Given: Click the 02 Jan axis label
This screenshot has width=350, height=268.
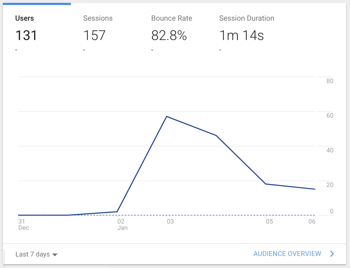Looking at the screenshot, I should [122, 225].
